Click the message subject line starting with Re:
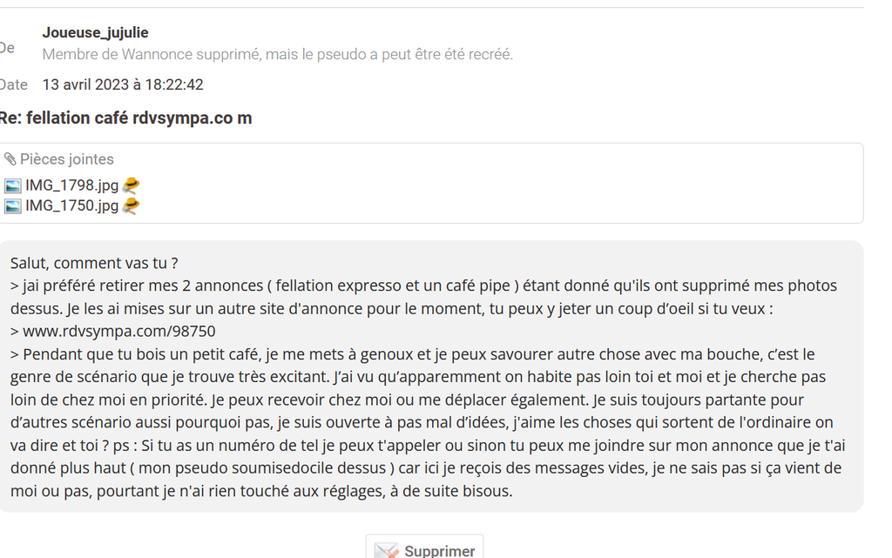The height and width of the screenshot is (558, 892). pos(125,118)
